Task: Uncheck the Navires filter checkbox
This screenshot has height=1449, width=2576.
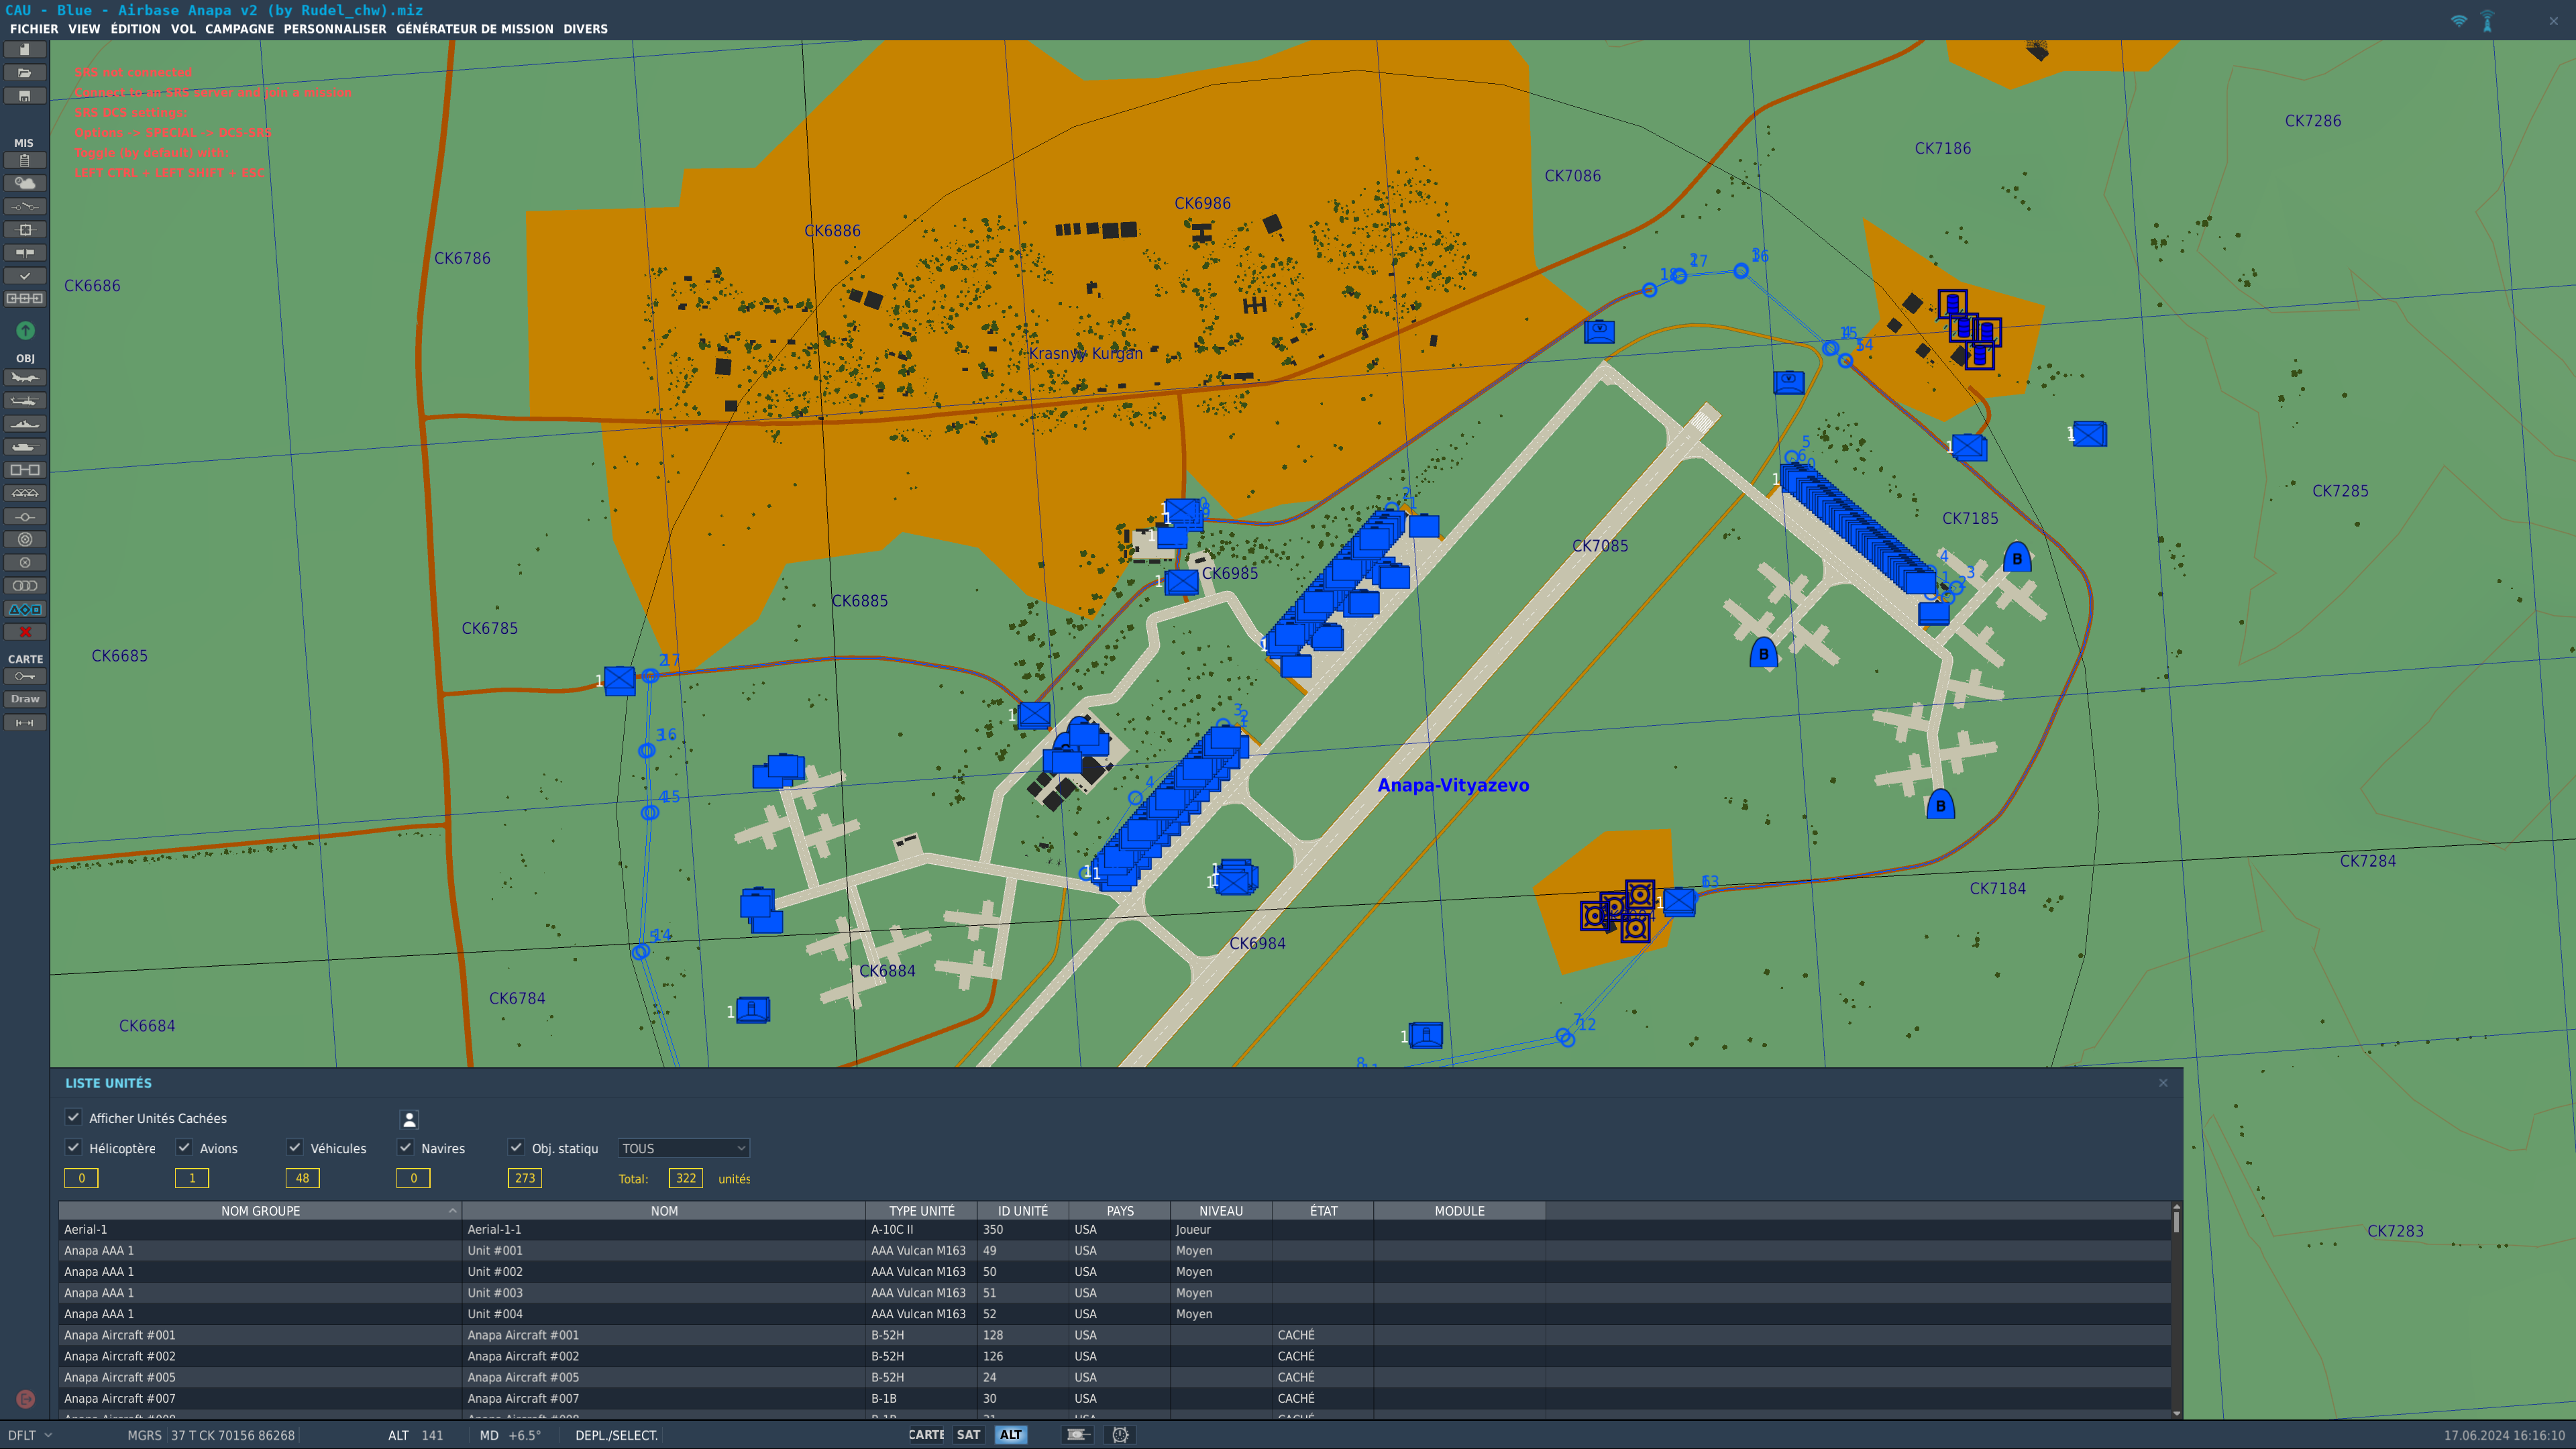Action: [406, 1147]
